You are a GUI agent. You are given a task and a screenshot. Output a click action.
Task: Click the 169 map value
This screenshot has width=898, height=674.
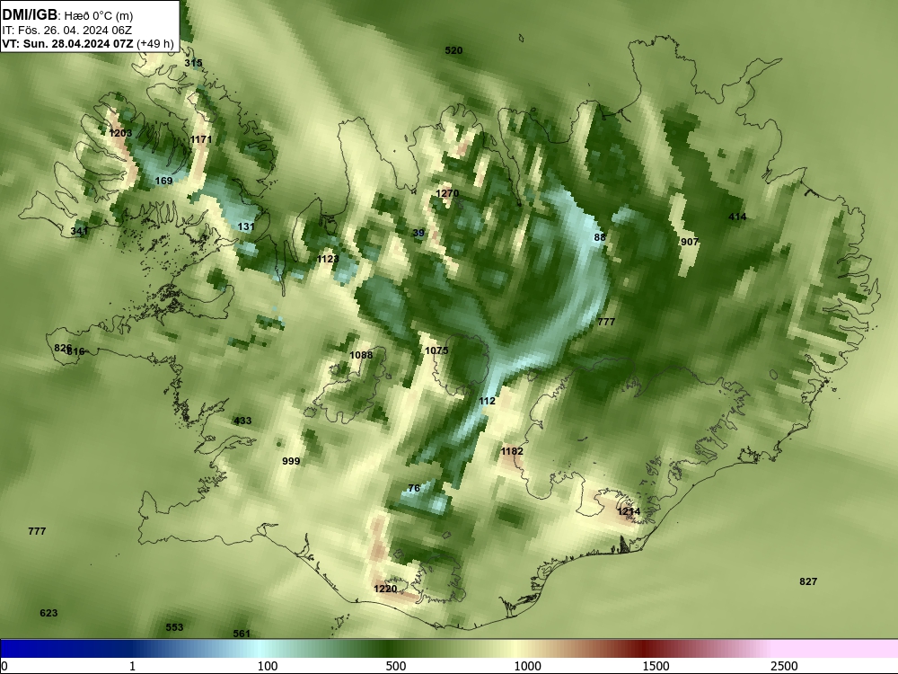pyautogui.click(x=163, y=181)
